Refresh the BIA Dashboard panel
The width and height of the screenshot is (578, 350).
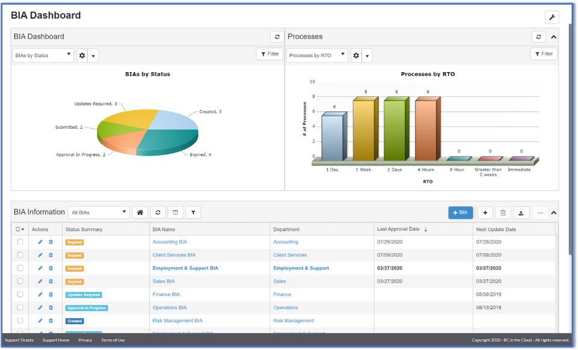coord(276,37)
